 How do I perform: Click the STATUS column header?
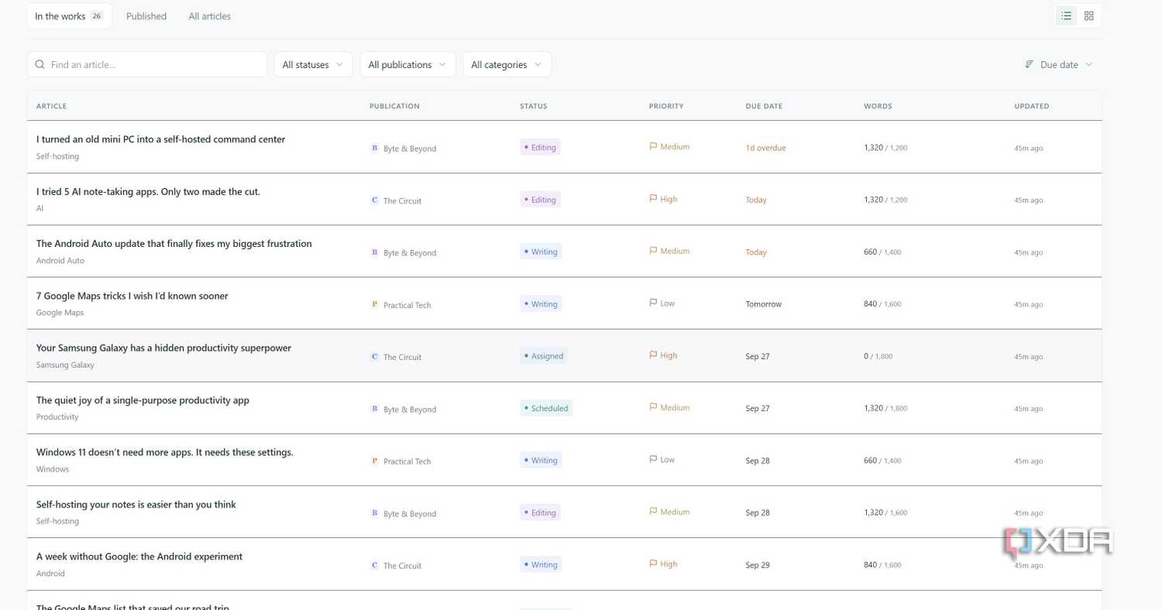534,106
